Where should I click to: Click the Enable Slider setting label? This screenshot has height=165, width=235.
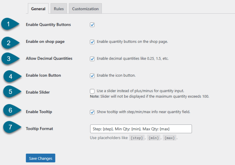(38, 92)
